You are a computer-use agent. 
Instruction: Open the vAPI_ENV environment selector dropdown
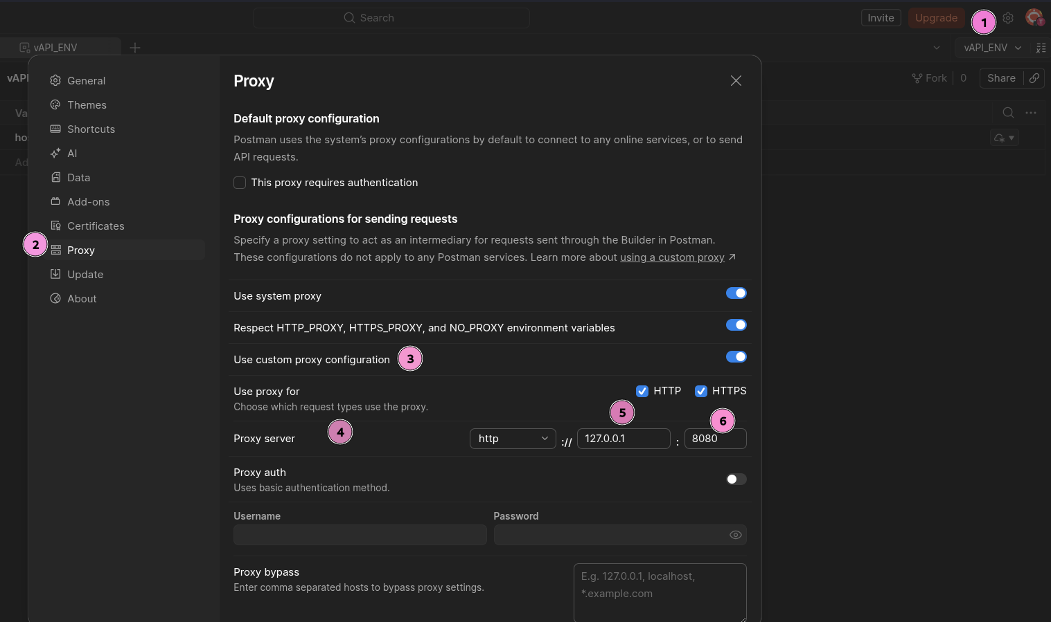(992, 48)
